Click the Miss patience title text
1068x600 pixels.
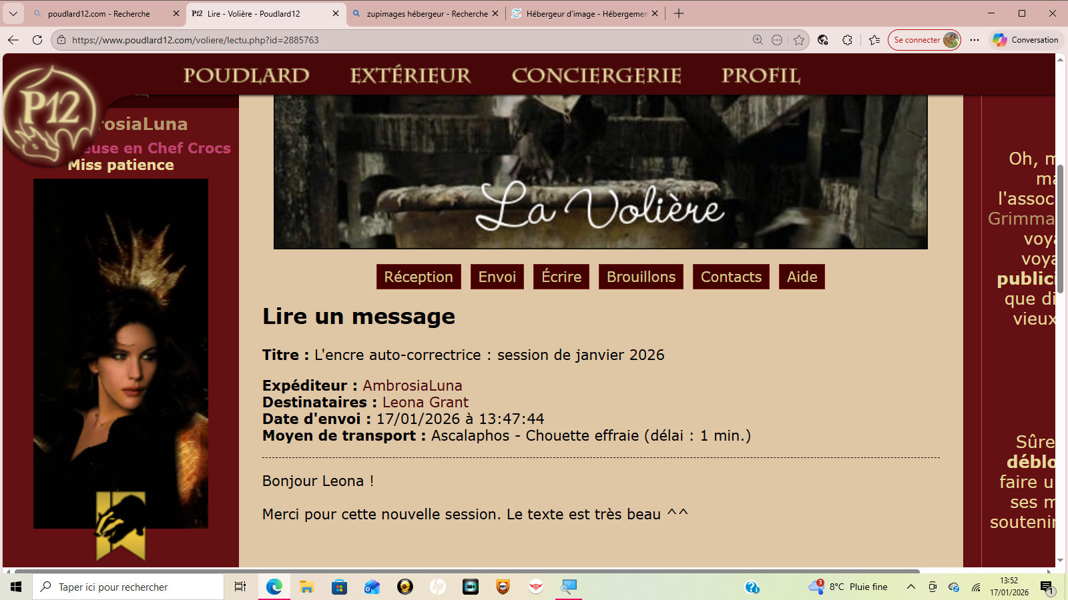coord(121,165)
